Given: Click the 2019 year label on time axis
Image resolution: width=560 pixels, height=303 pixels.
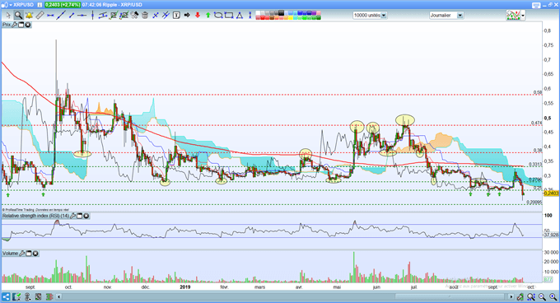Looking at the screenshot, I should (x=185, y=287).
